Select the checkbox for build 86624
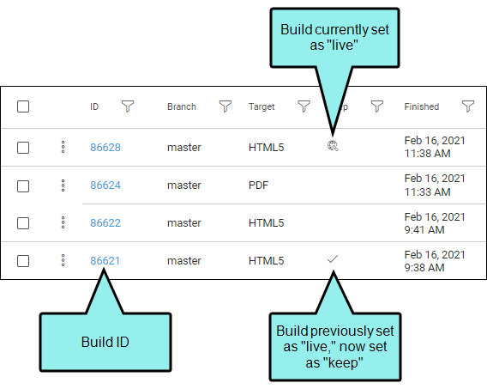Image resolution: width=487 pixels, height=389 pixels. 23,186
